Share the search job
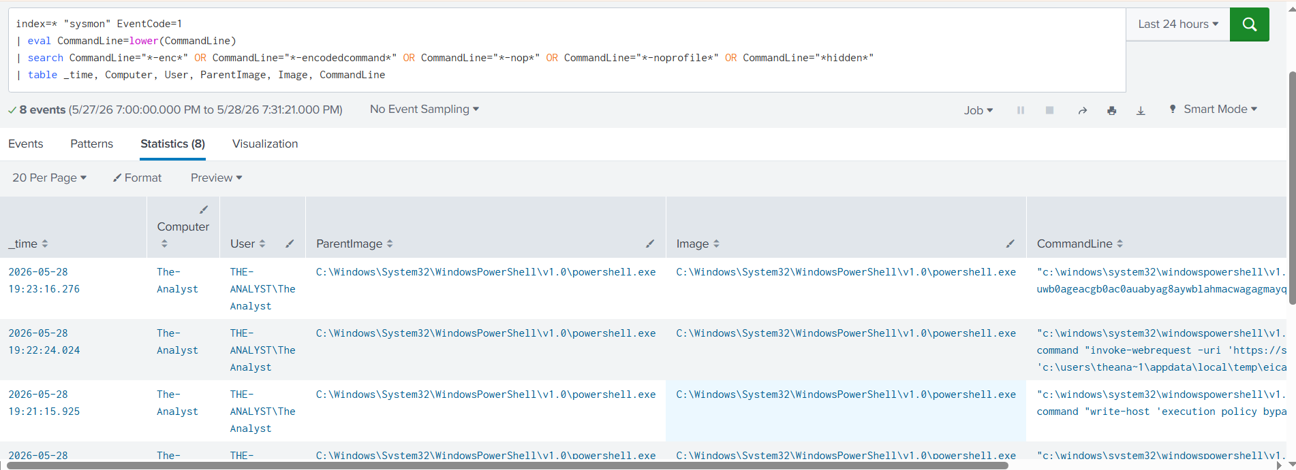The height and width of the screenshot is (470, 1296). coord(1082,110)
